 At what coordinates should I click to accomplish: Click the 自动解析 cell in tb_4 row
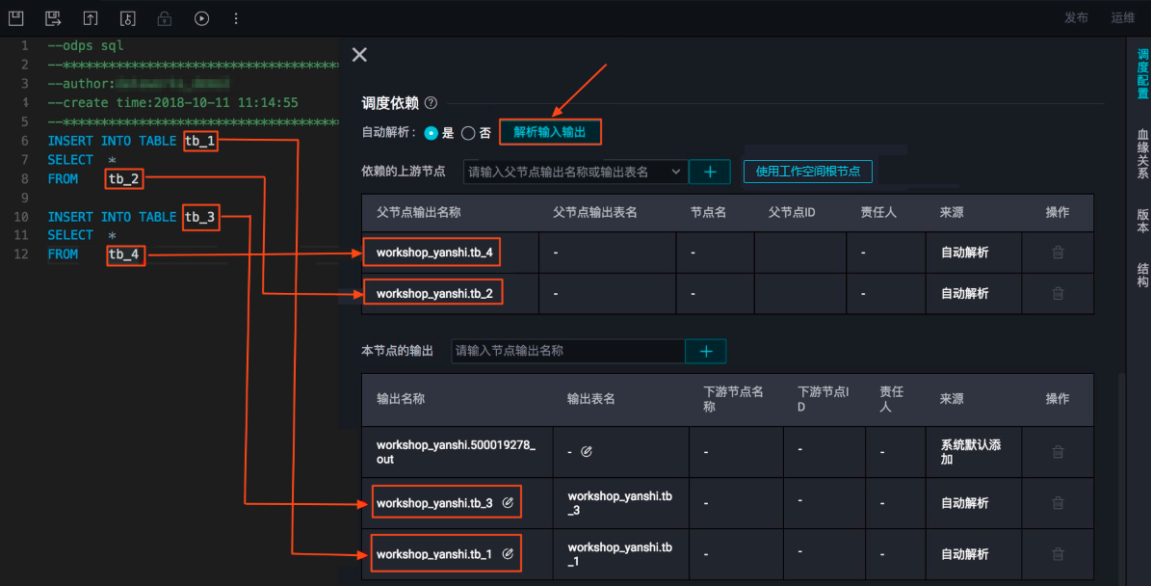964,253
